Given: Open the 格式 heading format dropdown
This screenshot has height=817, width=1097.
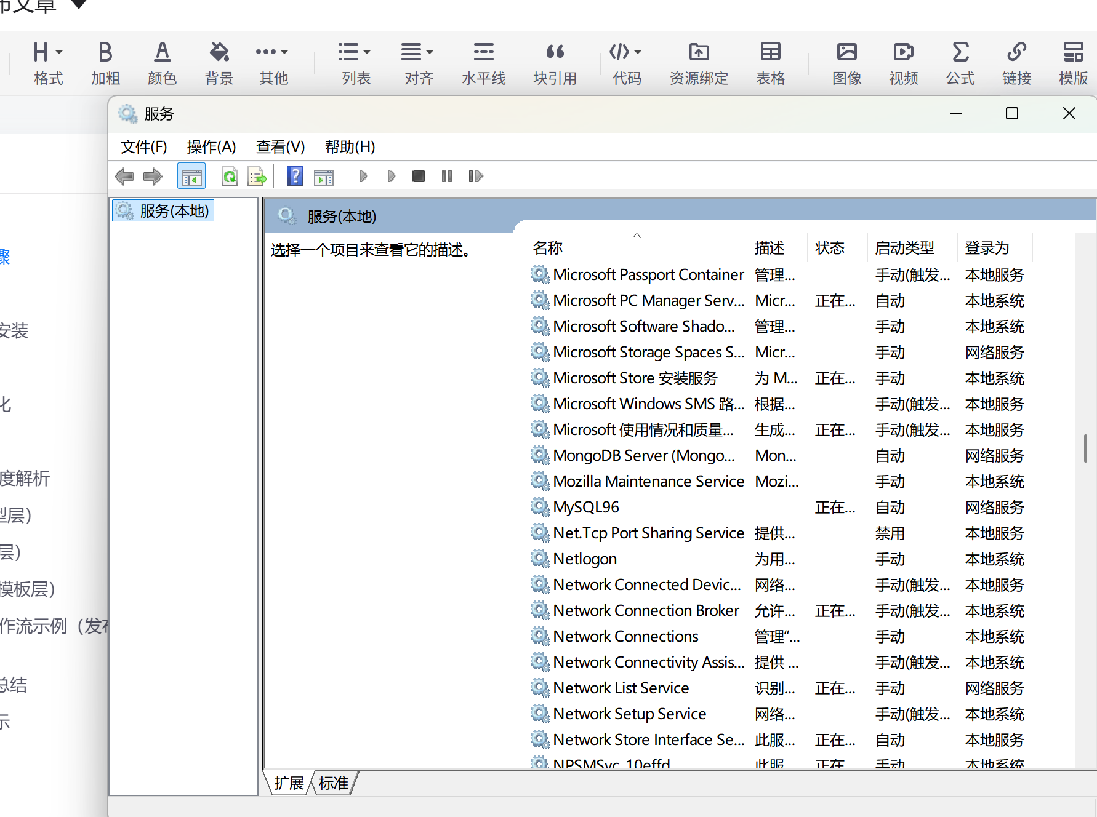Looking at the screenshot, I should [48, 63].
